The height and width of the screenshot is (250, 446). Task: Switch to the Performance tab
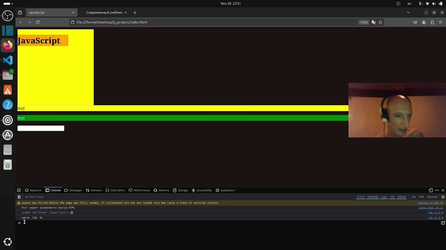[x=139, y=190]
